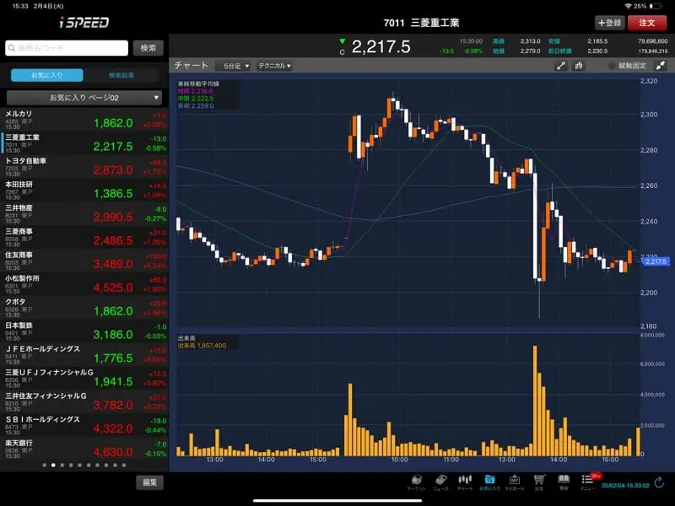
Task: Switch to the お気に入り tab
Action: [47, 75]
